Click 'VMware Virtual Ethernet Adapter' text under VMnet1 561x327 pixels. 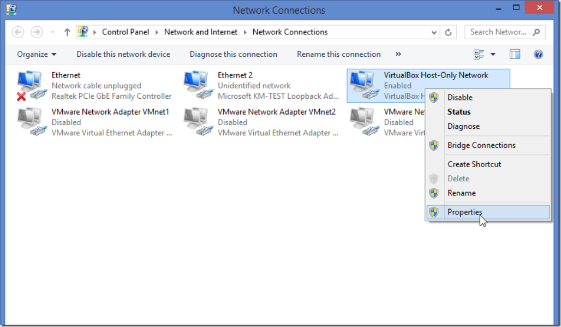pos(112,133)
